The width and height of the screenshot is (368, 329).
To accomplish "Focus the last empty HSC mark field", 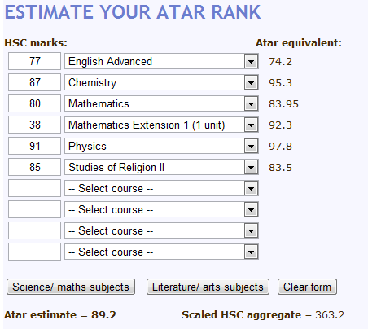I will click(34, 252).
